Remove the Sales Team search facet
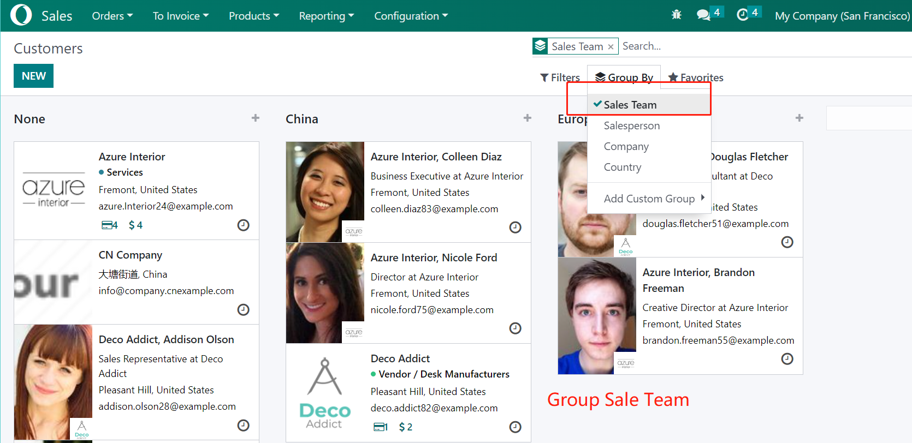Image resolution: width=912 pixels, height=443 pixels. 611,47
